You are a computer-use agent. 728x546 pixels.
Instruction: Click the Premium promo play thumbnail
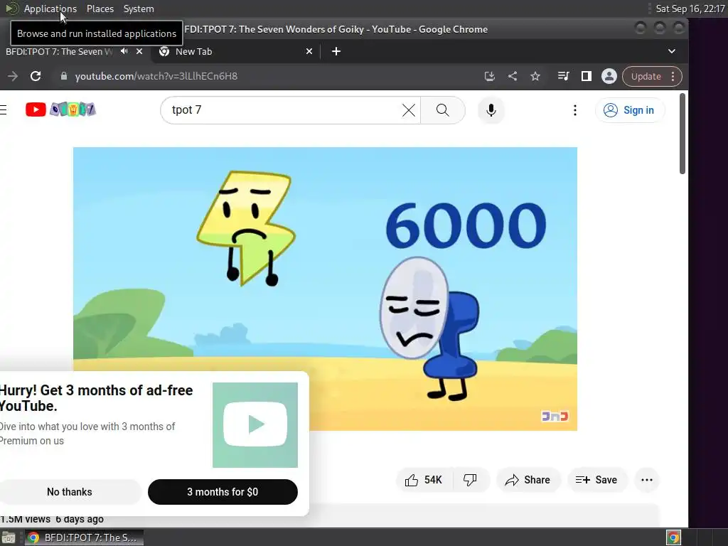click(255, 425)
